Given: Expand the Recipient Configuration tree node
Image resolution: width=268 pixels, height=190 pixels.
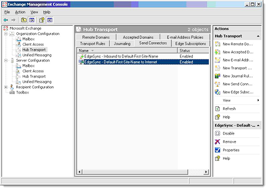Looking at the screenshot, I should pyautogui.click(x=6, y=87).
